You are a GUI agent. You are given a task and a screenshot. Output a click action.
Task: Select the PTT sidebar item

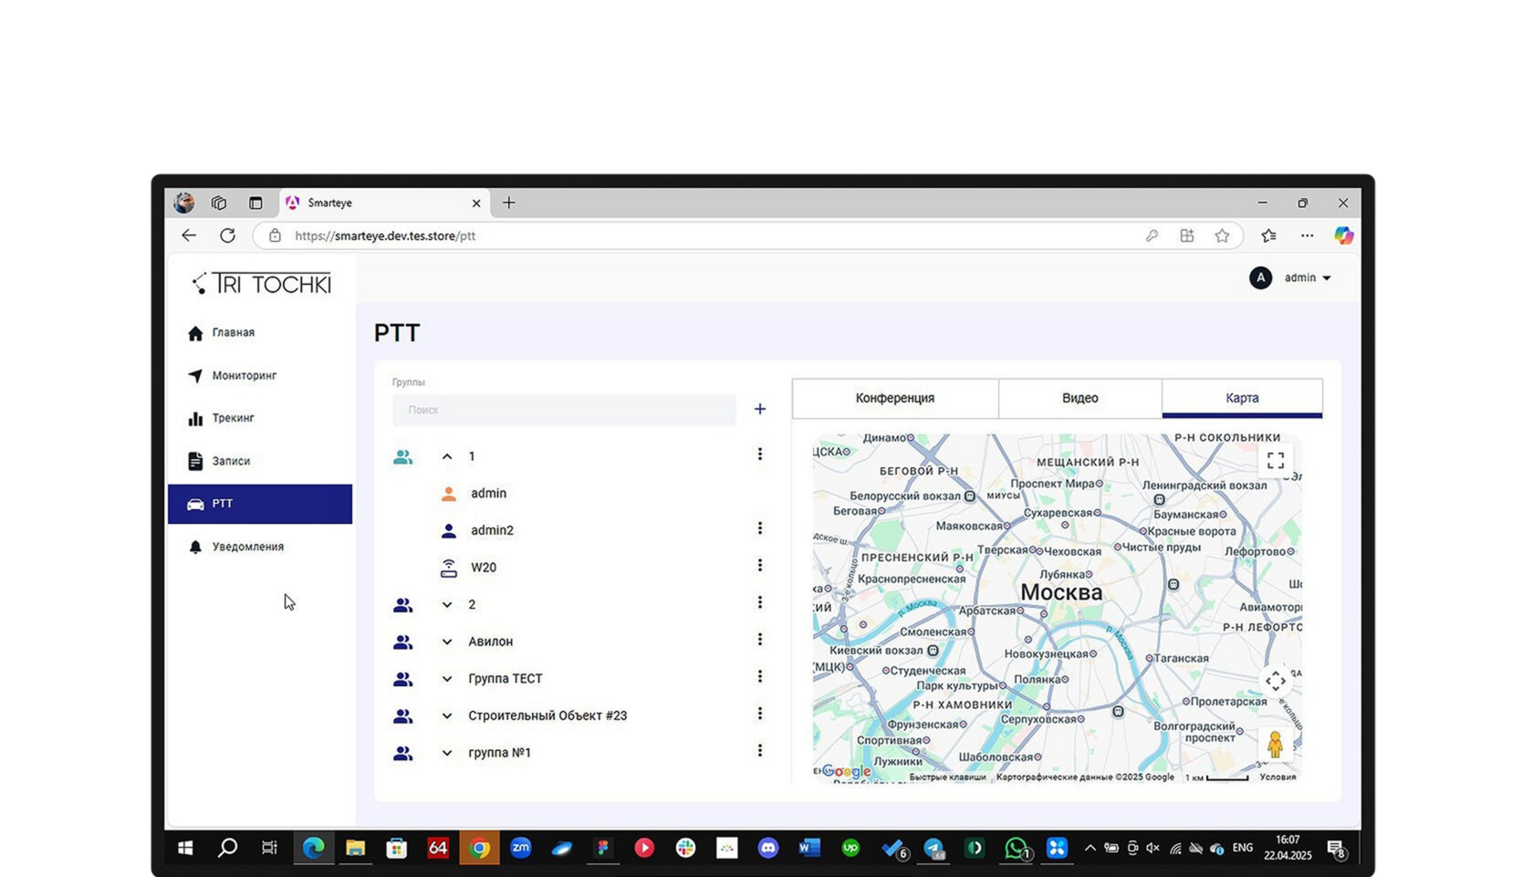click(x=260, y=504)
